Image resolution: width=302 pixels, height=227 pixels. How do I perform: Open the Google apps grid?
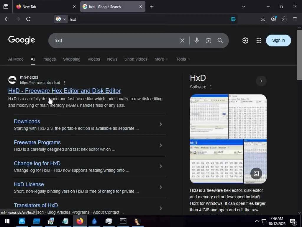[259, 40]
